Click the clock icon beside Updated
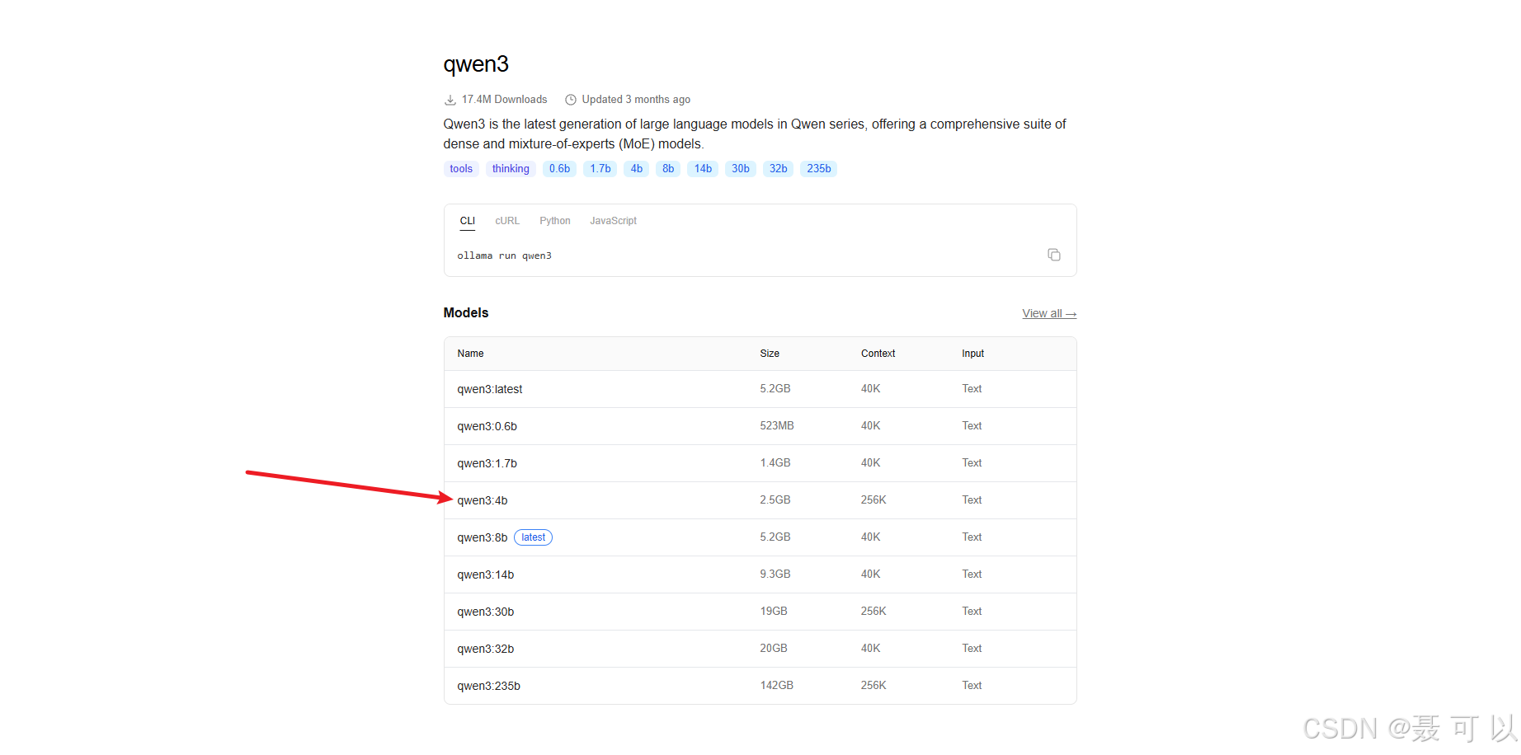Screen dimensions: 1521x755 click(x=570, y=100)
